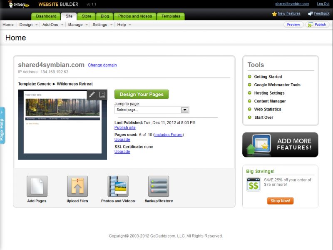Click green bullet next to Web Statistics
333x250 pixels.
pos(249,109)
